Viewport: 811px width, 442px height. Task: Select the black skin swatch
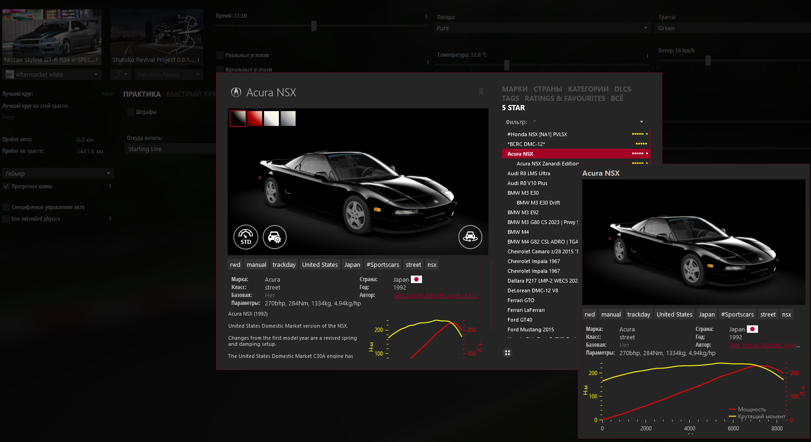tap(238, 119)
